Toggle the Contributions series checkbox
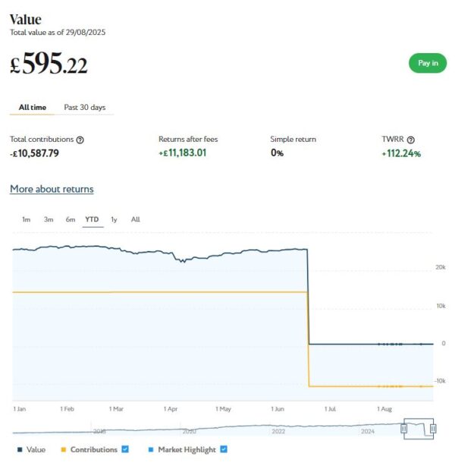Screen dimensions: 455x466 125,449
